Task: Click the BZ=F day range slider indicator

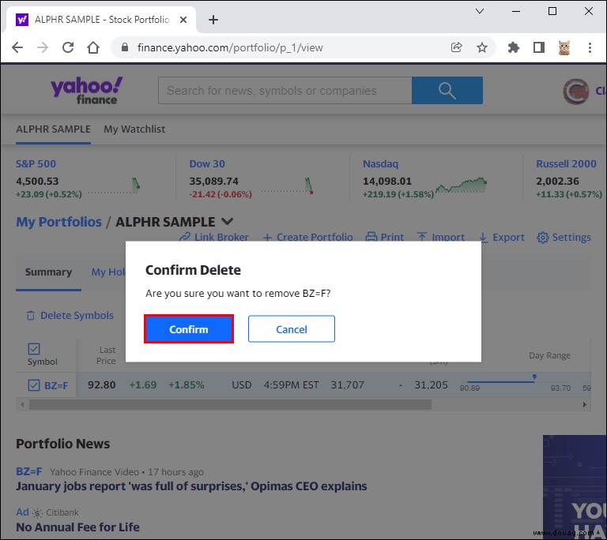Action: [534, 377]
